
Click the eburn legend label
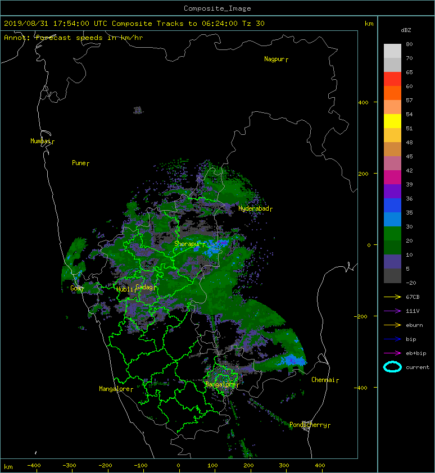click(414, 325)
